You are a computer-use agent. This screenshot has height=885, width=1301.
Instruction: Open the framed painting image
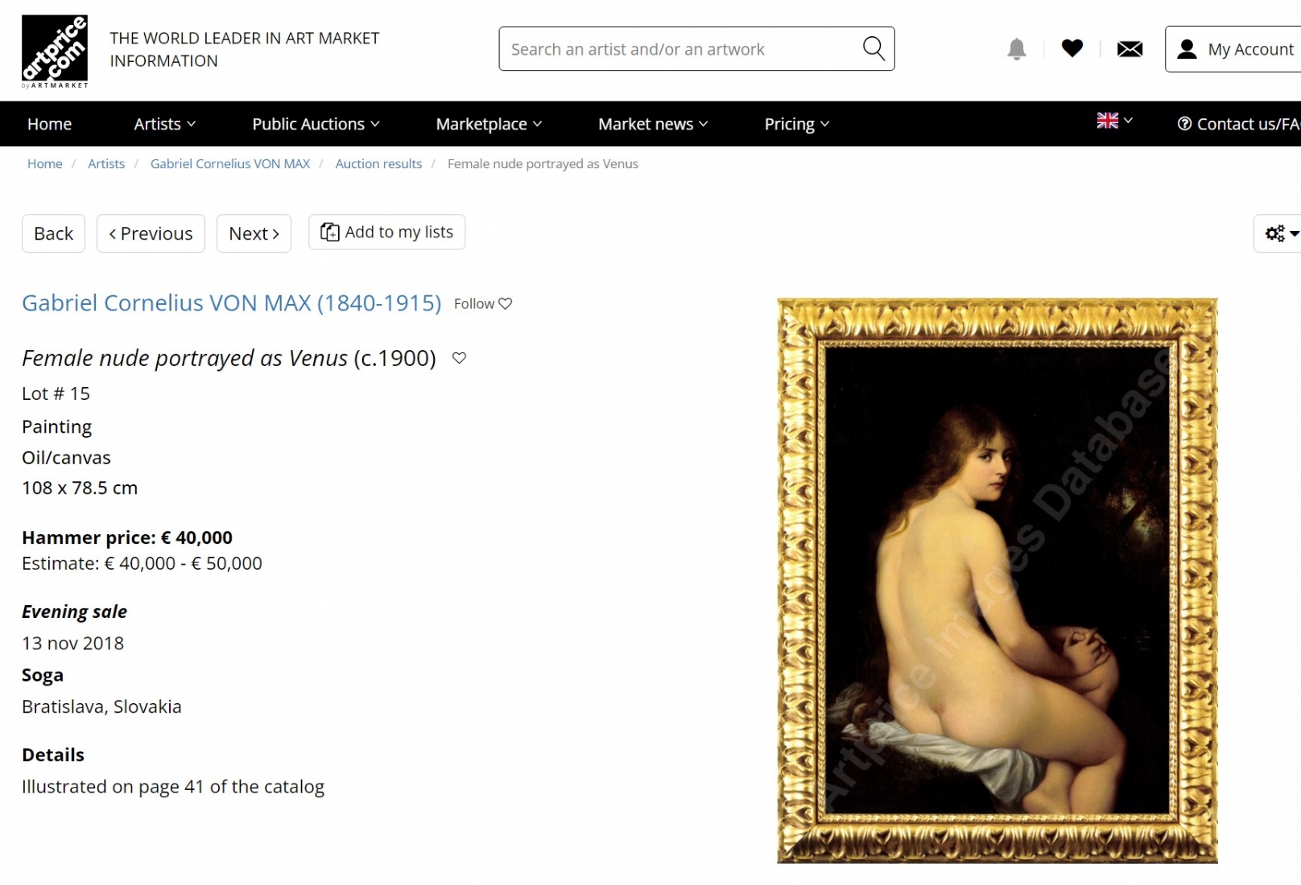point(997,581)
